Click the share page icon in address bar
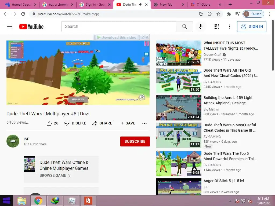275x206 pixels. pos(209,14)
